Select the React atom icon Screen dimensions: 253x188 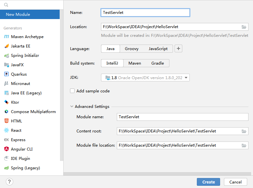[6, 131]
